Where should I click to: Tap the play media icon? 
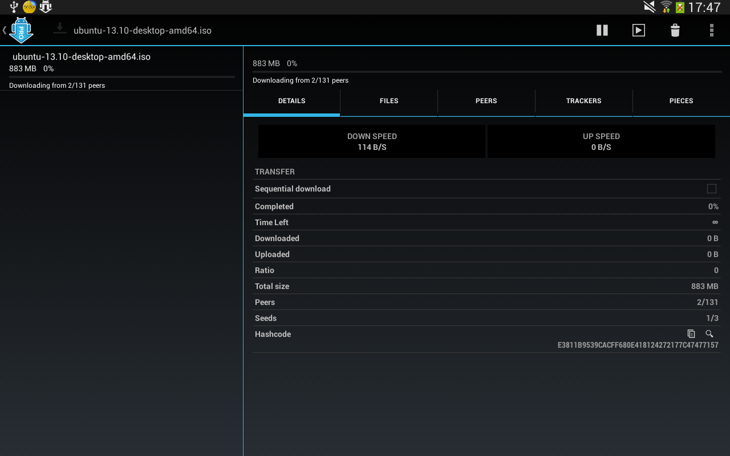(x=638, y=30)
